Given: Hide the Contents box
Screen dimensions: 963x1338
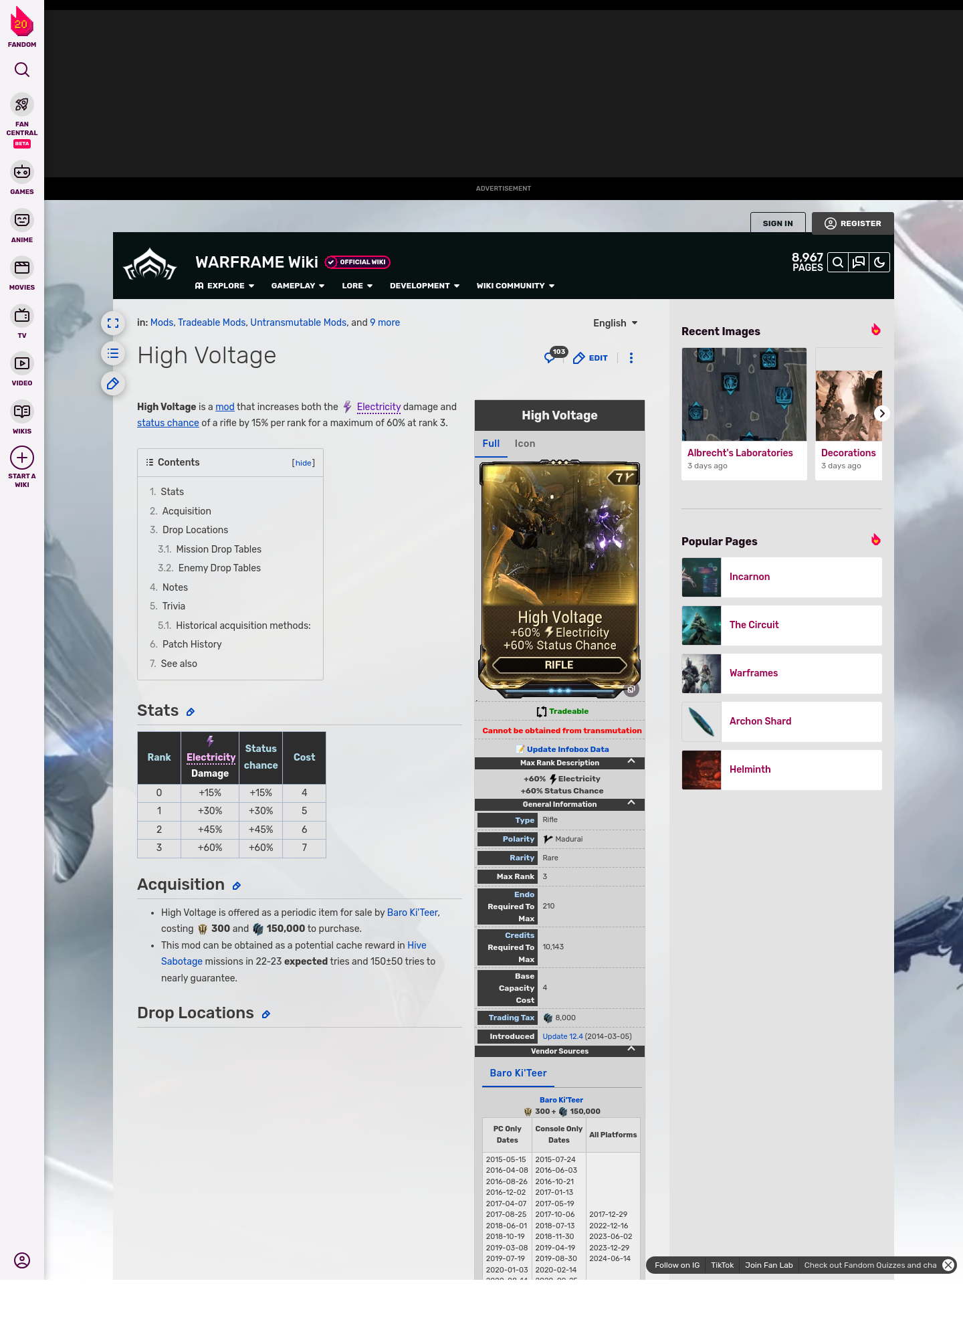Looking at the screenshot, I should pyautogui.click(x=304, y=463).
